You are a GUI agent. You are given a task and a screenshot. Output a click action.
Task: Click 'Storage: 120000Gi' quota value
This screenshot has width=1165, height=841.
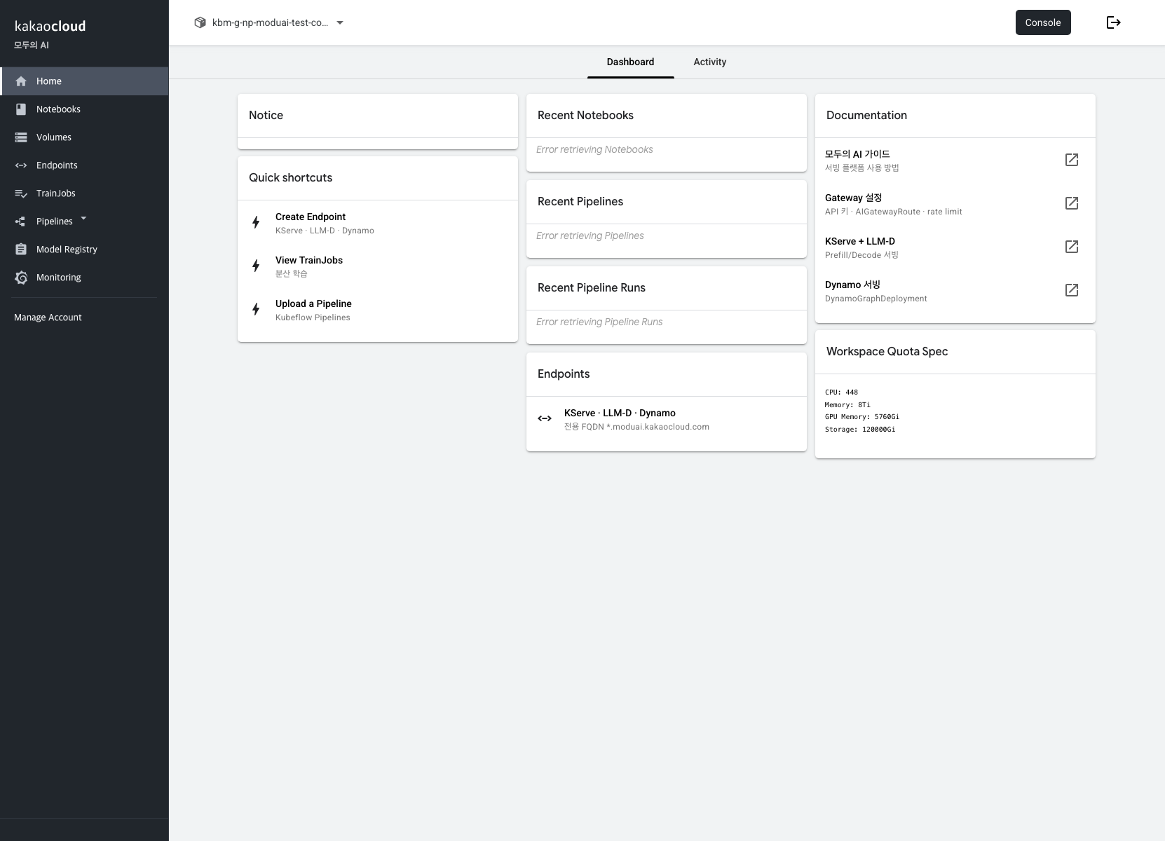(x=860, y=430)
